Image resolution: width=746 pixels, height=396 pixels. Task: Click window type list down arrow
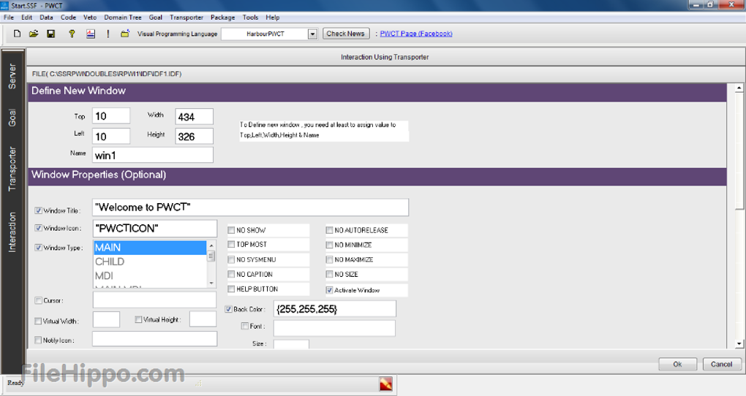coord(211,283)
